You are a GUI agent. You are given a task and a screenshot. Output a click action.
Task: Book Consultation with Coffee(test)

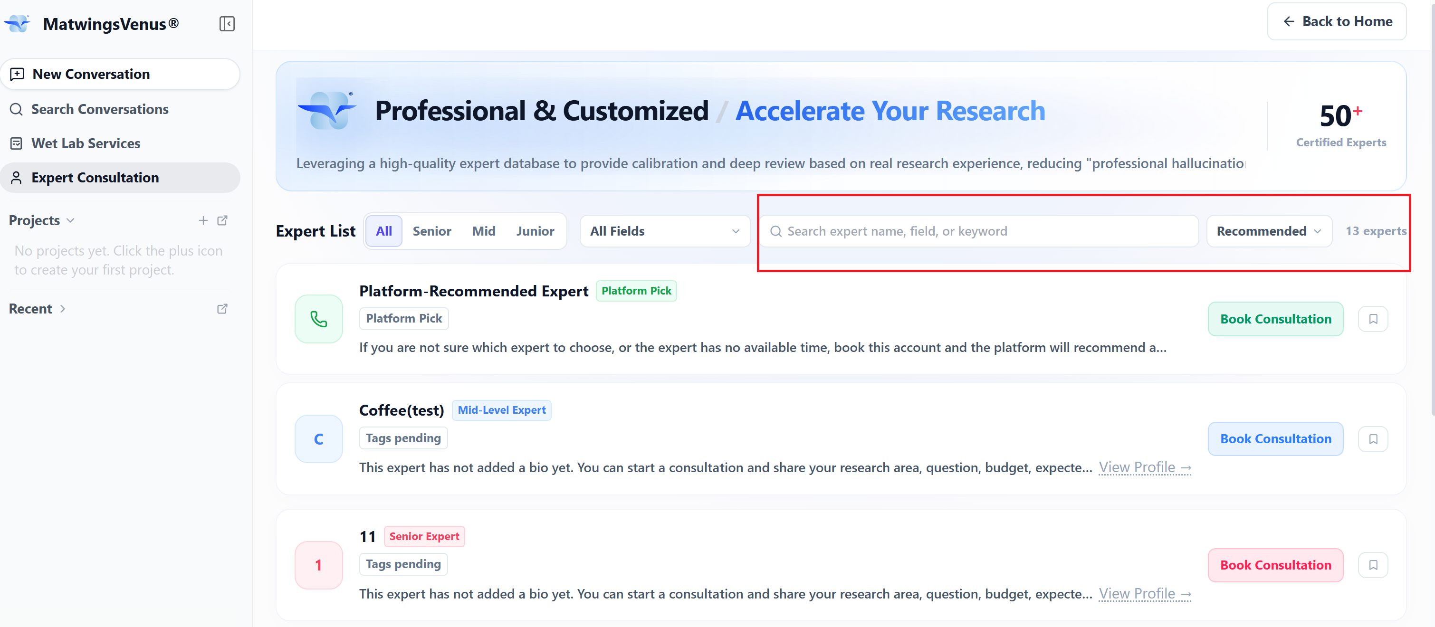click(x=1275, y=439)
